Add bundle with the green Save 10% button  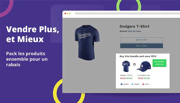tap(159, 63)
